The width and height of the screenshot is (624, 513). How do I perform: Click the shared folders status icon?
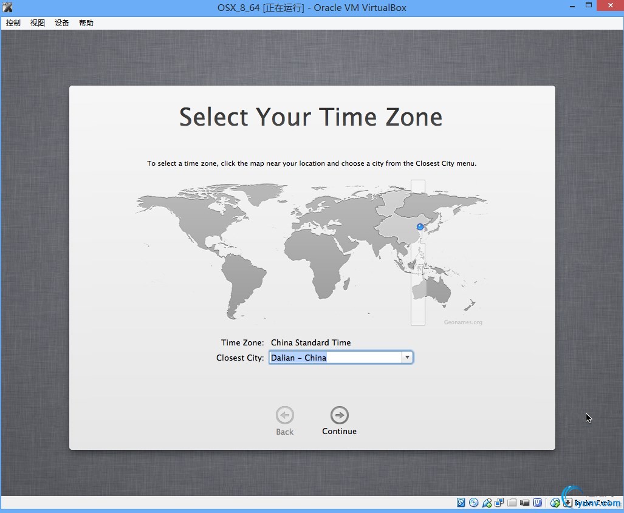point(512,503)
